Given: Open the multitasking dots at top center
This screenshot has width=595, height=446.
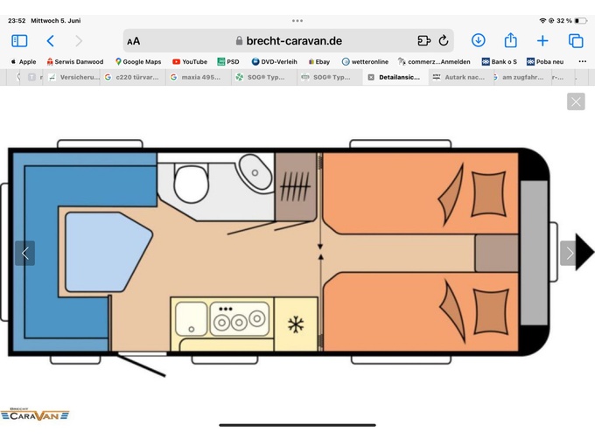Looking at the screenshot, I should 297,20.
